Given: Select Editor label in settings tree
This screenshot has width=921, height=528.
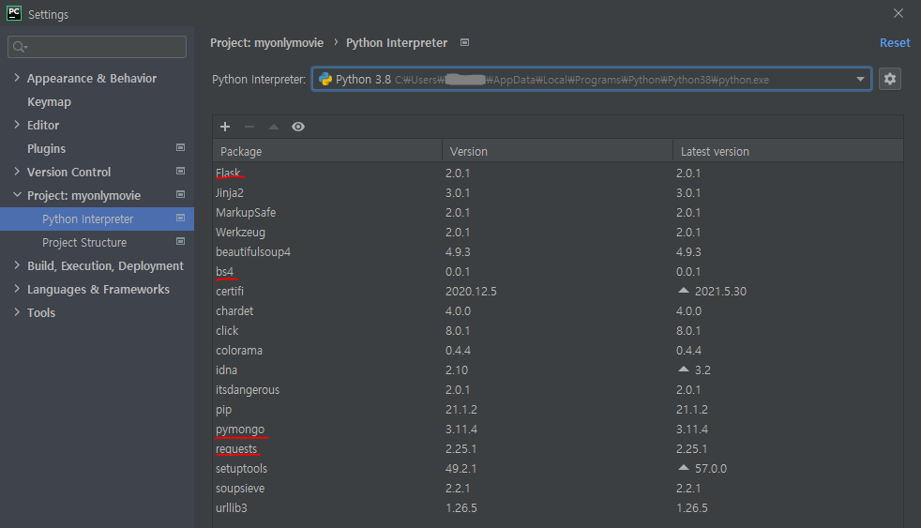Looking at the screenshot, I should [x=43, y=125].
